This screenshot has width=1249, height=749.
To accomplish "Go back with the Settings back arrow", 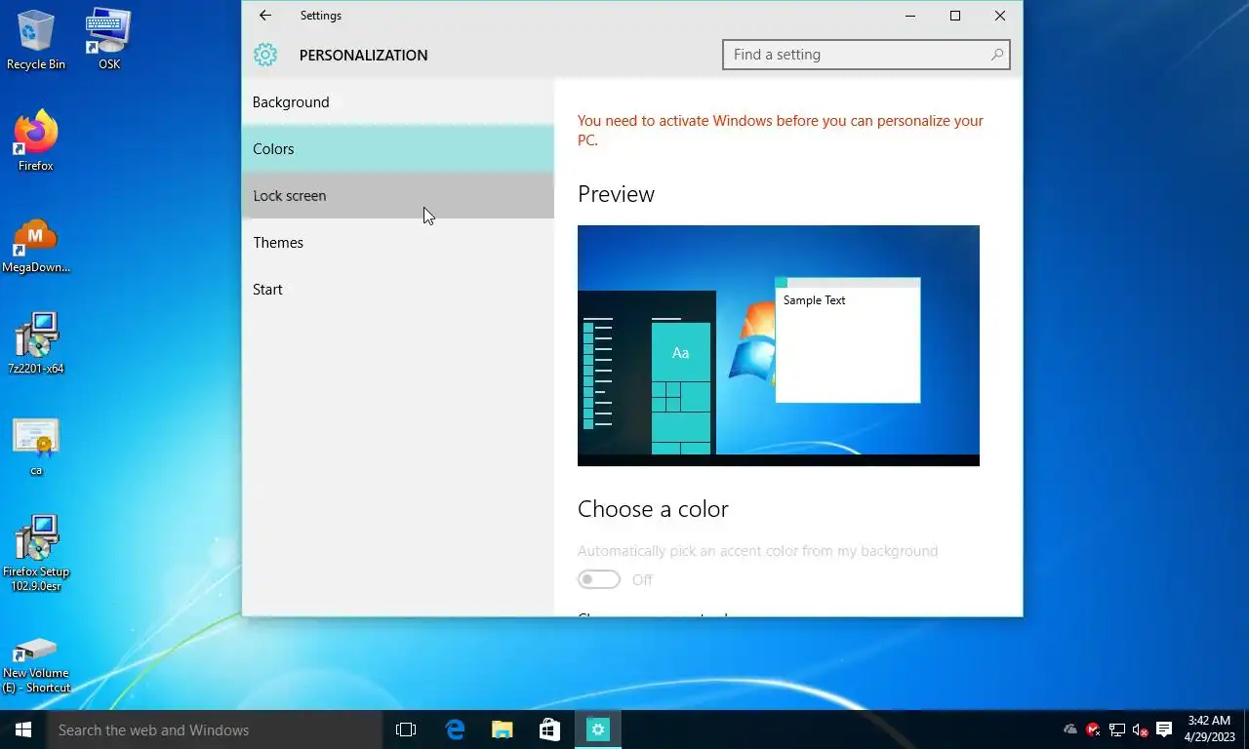I will pos(265,16).
